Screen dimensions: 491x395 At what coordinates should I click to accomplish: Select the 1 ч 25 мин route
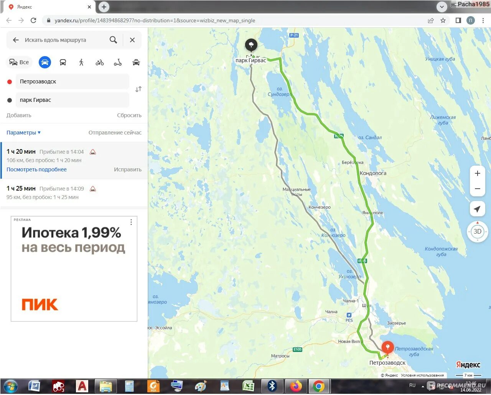(x=74, y=193)
